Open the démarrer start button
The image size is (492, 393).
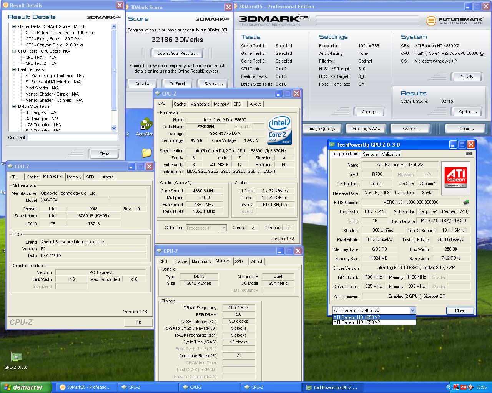coord(26,387)
